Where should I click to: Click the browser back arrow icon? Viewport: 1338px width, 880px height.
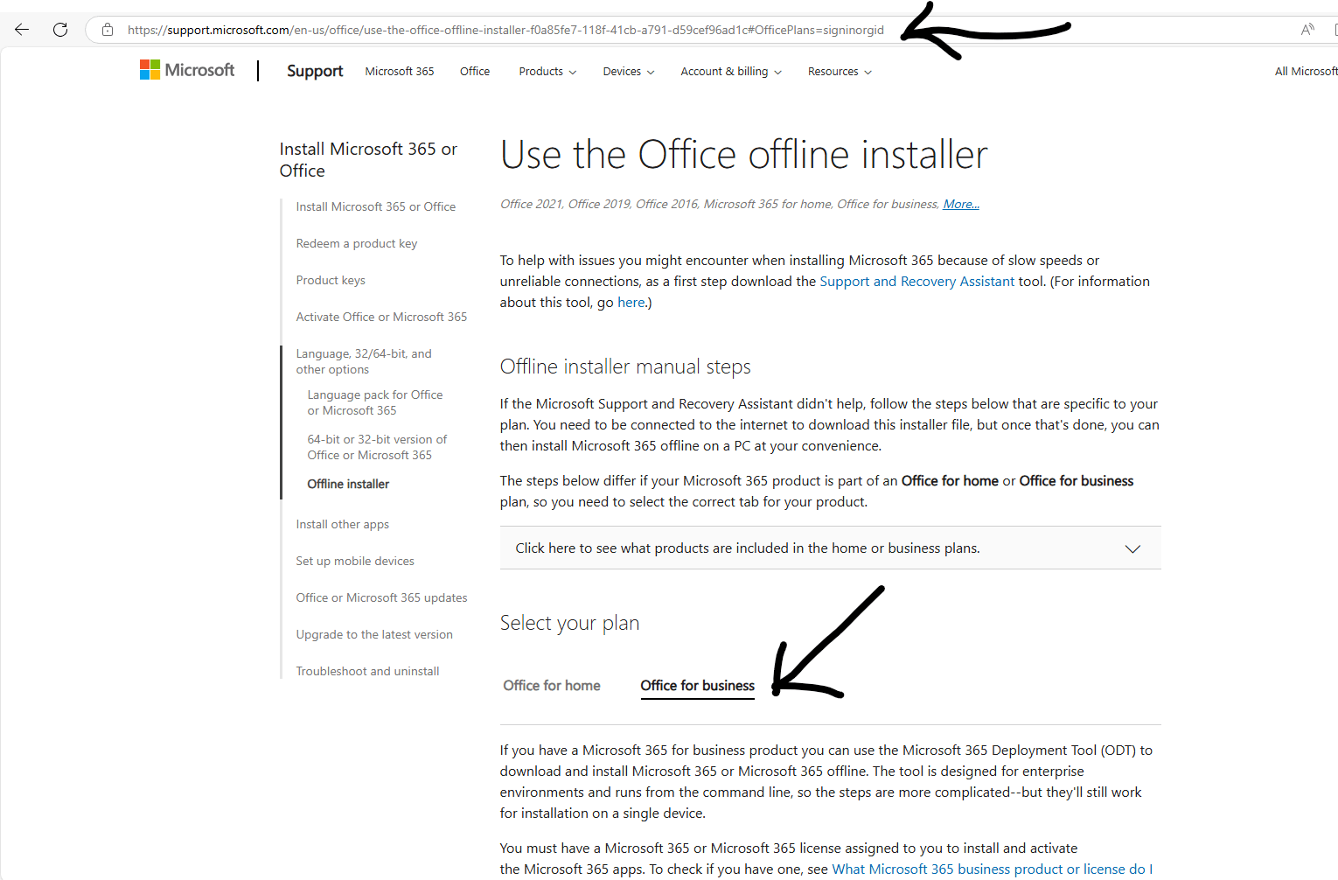pyautogui.click(x=21, y=29)
